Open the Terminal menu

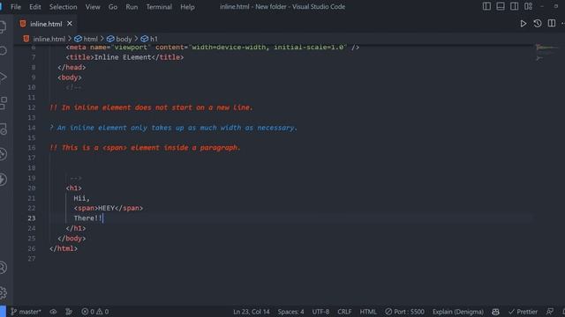click(x=159, y=7)
